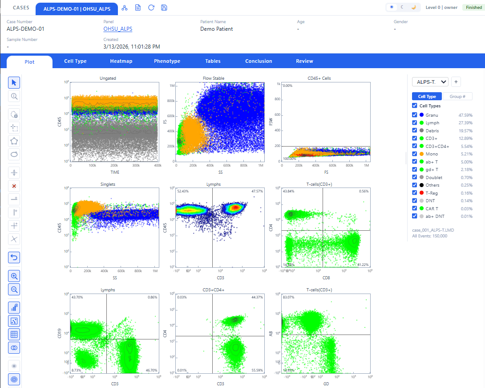
Task: Go back to CASES list
Action: point(21,8)
